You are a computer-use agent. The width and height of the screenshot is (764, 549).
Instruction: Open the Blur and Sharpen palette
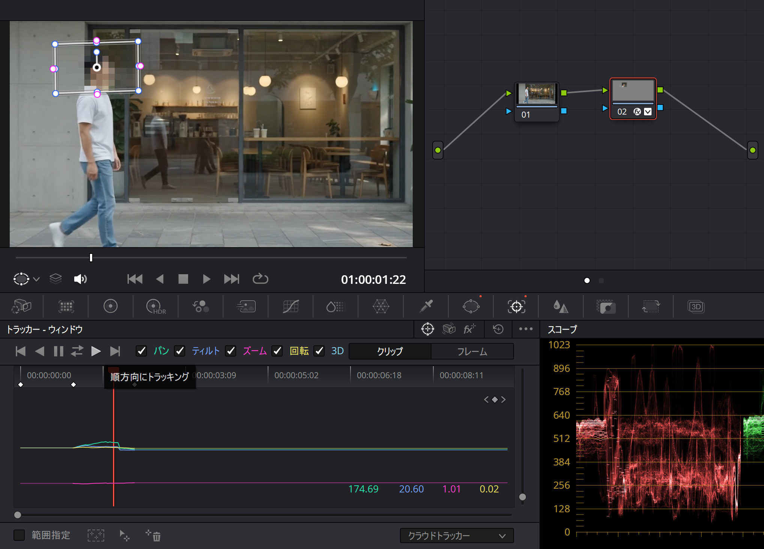coord(561,307)
